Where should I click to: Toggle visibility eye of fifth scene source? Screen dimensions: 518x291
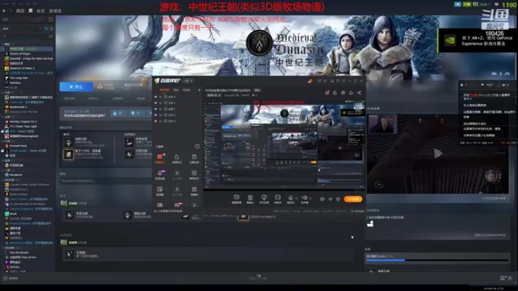tap(155, 121)
